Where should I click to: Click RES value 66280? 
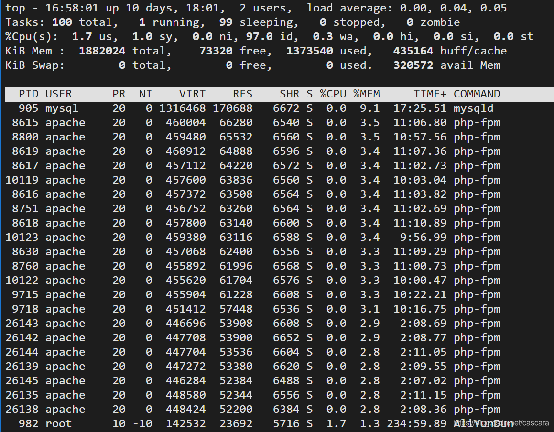[x=236, y=122]
